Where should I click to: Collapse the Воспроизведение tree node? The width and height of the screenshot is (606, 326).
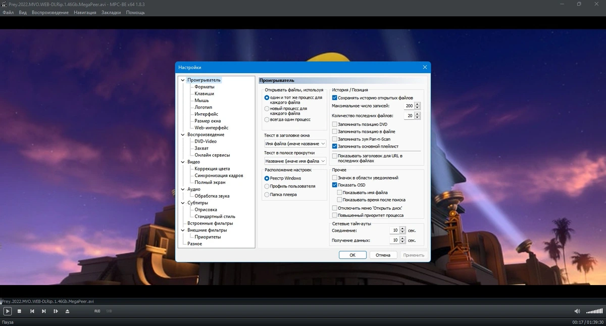(183, 134)
